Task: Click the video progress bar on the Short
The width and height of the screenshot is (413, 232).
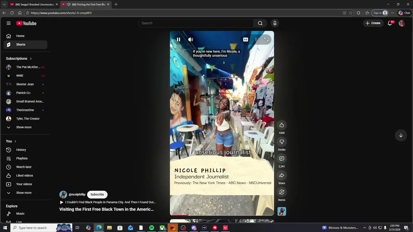Action: (222, 215)
